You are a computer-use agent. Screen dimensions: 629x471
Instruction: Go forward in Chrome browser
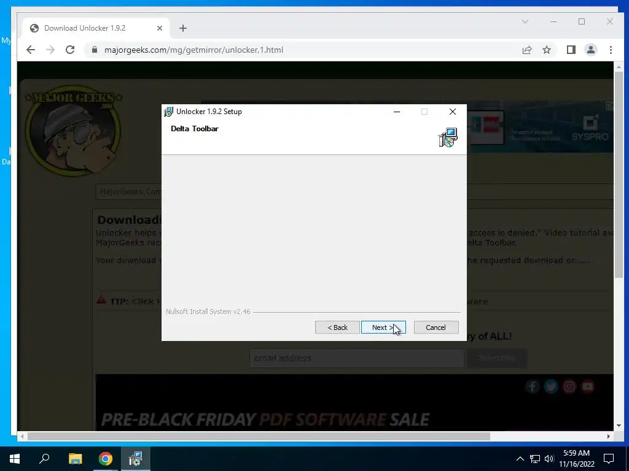coord(50,50)
